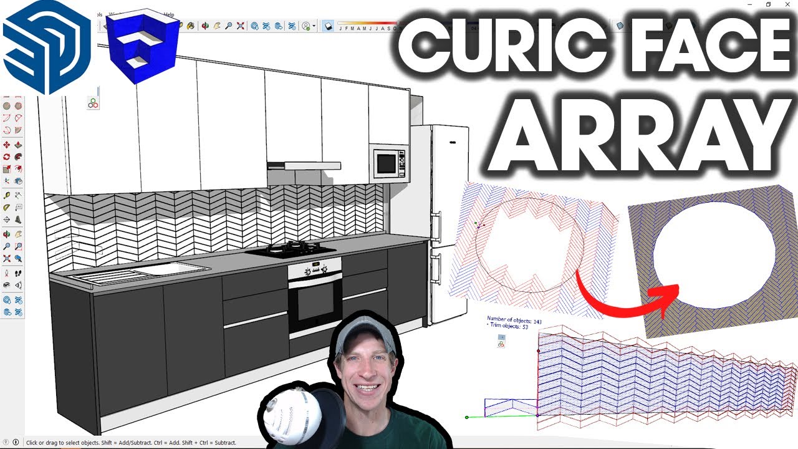Screen dimensions: 798x449
Task: Click the Previous view tool
Action: pos(18,258)
